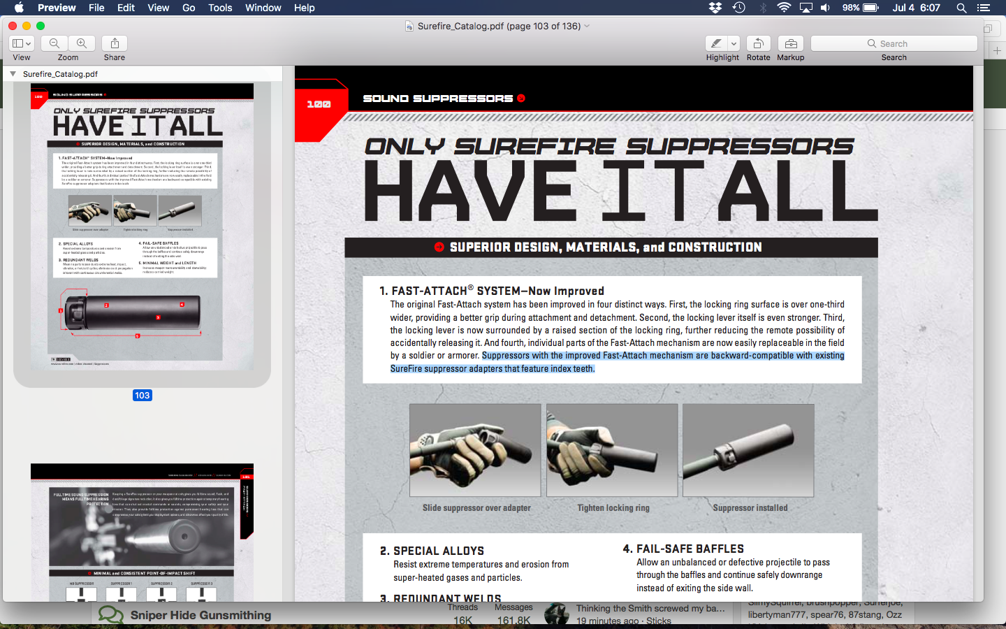Click the SPECIAL ALLOYS heading
Image resolution: width=1006 pixels, height=629 pixels.
(x=432, y=551)
